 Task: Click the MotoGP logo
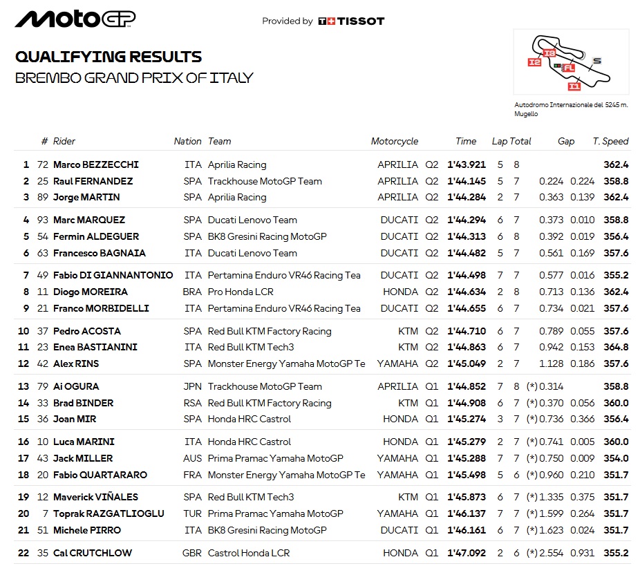tap(75, 19)
